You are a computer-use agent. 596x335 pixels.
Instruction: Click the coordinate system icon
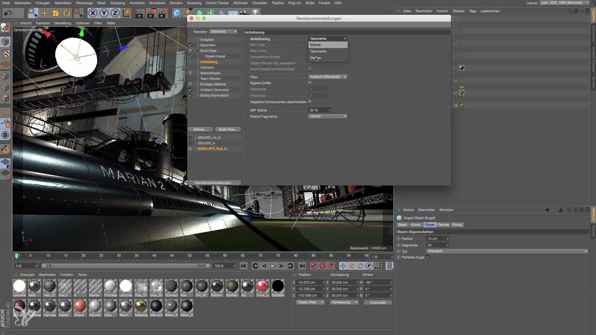click(x=127, y=13)
